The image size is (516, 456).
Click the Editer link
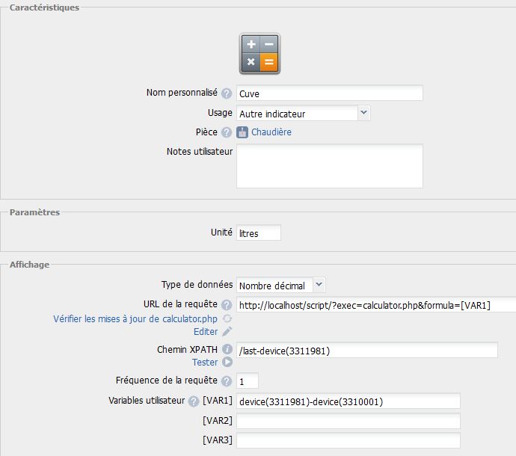[206, 331]
